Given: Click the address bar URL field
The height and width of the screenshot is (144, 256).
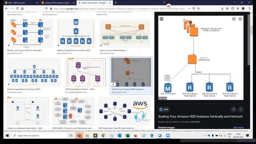Looking at the screenshot, I should point(119,8).
